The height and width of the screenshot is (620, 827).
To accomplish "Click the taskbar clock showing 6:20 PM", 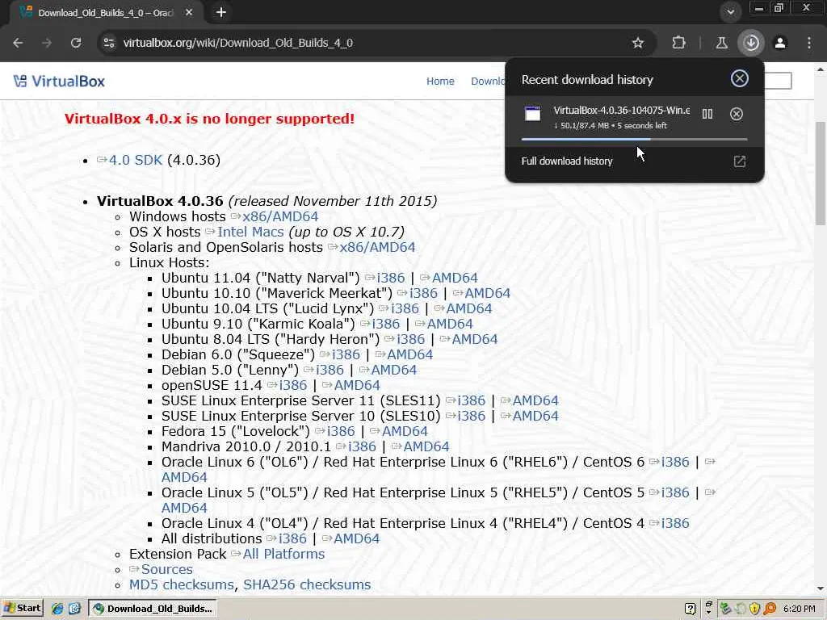I will [799, 609].
